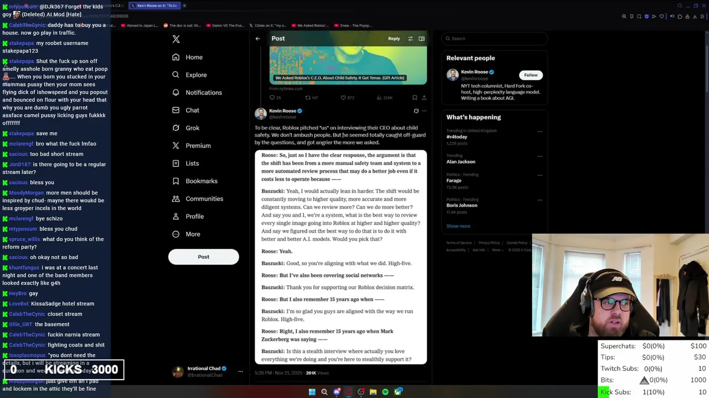Screen dimensions: 709x398
Task: Open Explore via the magnifier icon
Action: 176,75
